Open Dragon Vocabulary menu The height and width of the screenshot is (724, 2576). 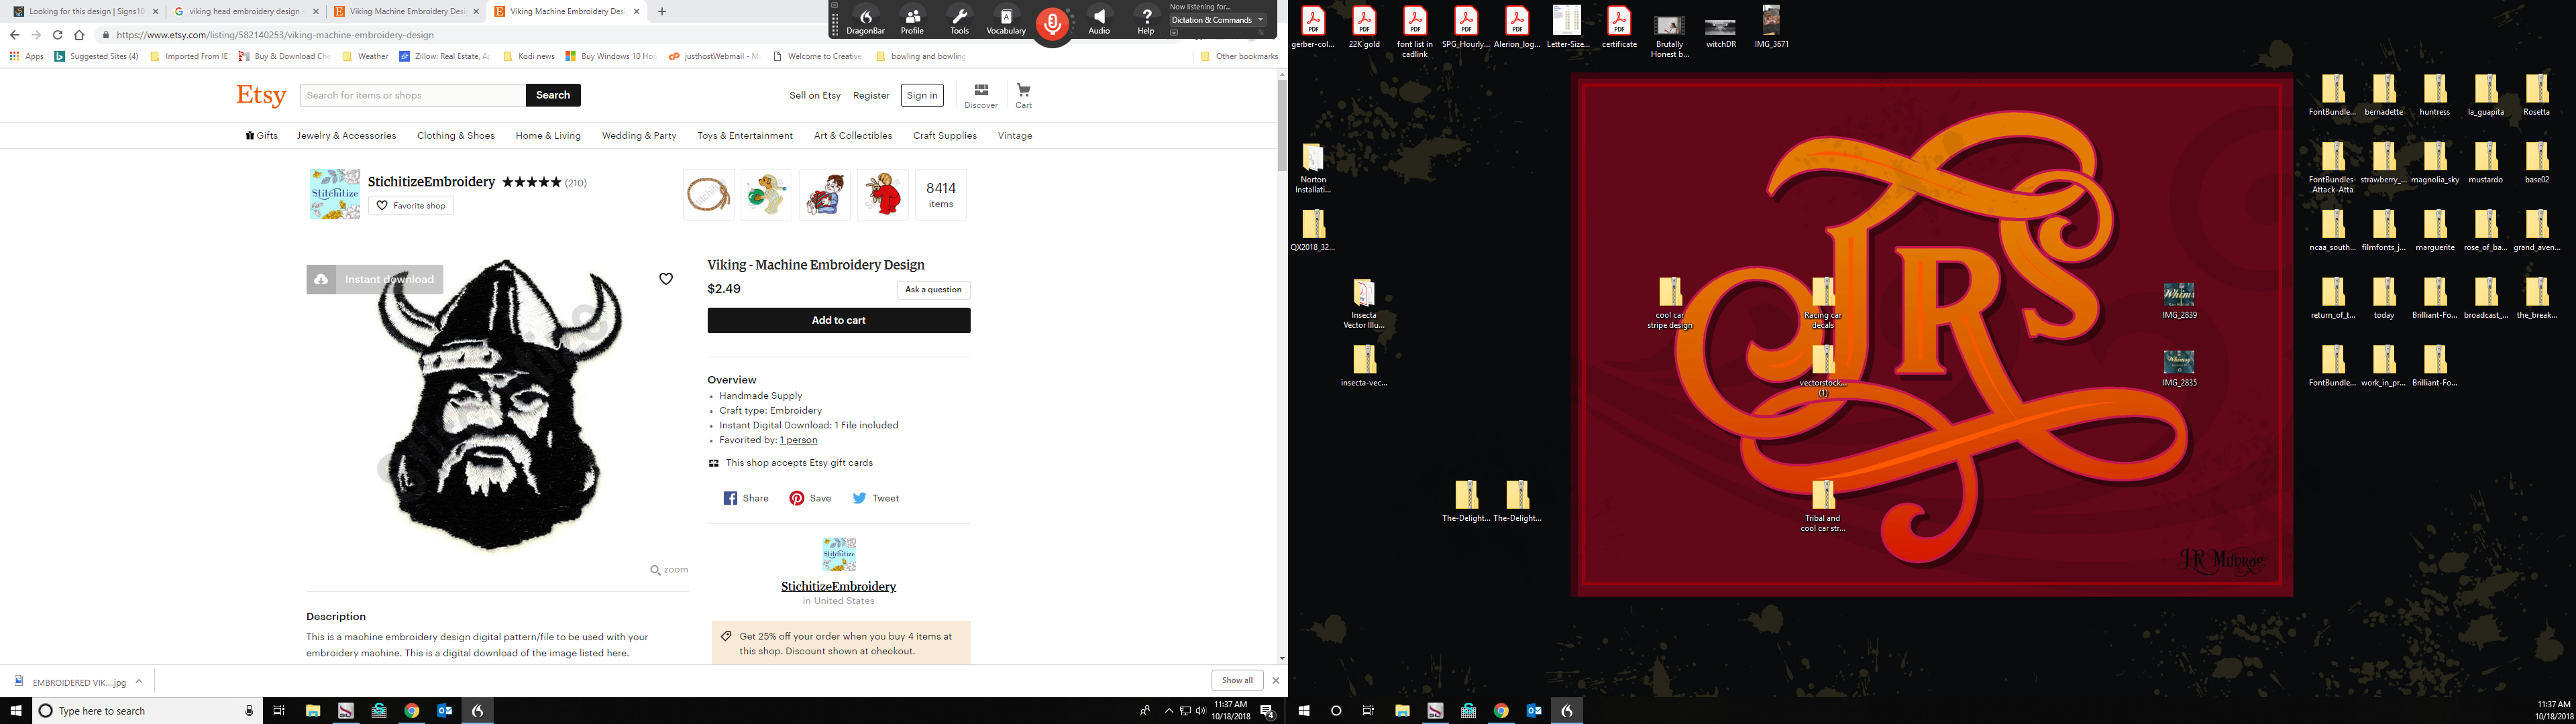[x=1006, y=21]
